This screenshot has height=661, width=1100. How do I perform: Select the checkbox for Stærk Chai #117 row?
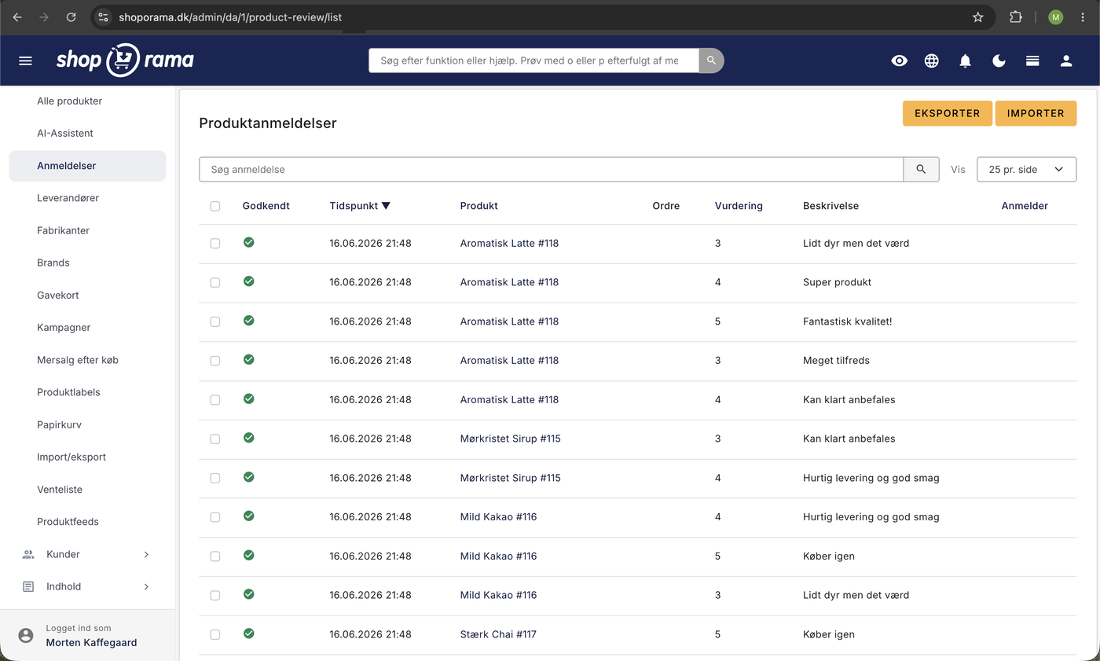(x=215, y=634)
